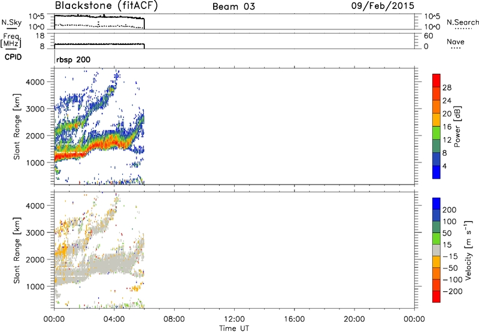Pick the gray segment of velocity colorbar

pyautogui.click(x=436, y=250)
